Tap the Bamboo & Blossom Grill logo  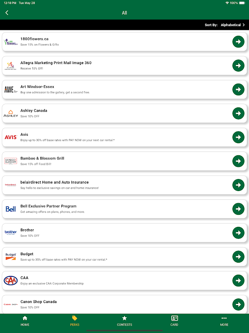pyautogui.click(x=11, y=161)
